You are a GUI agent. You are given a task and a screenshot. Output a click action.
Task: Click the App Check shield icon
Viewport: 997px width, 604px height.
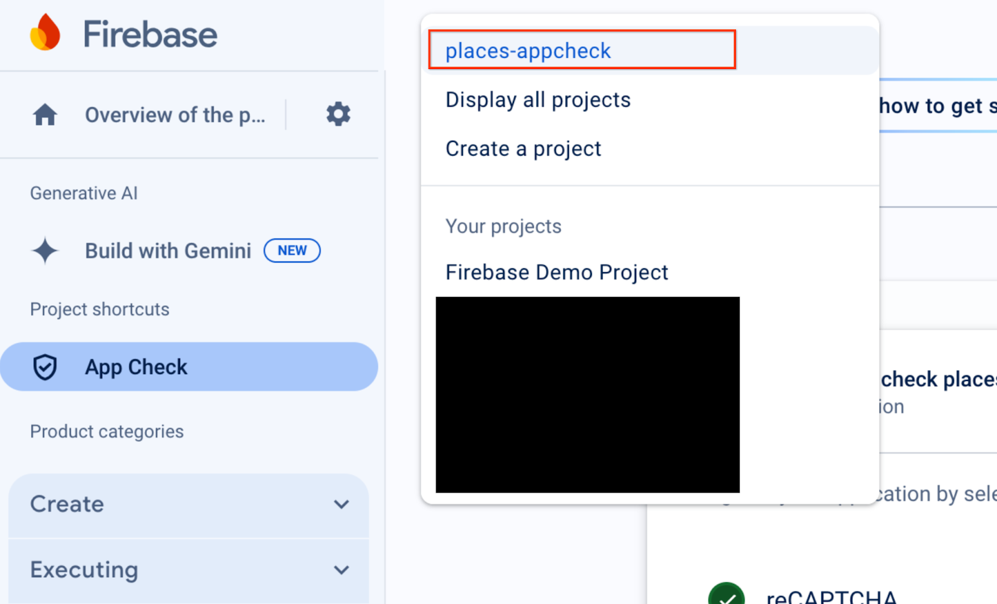coord(45,367)
